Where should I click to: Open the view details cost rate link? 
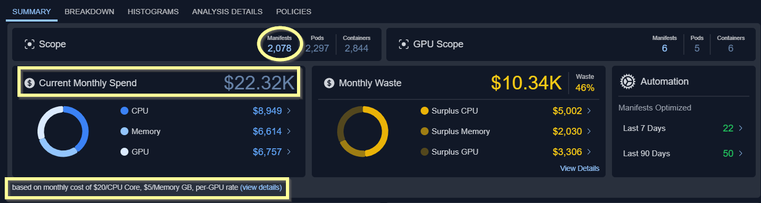261,187
